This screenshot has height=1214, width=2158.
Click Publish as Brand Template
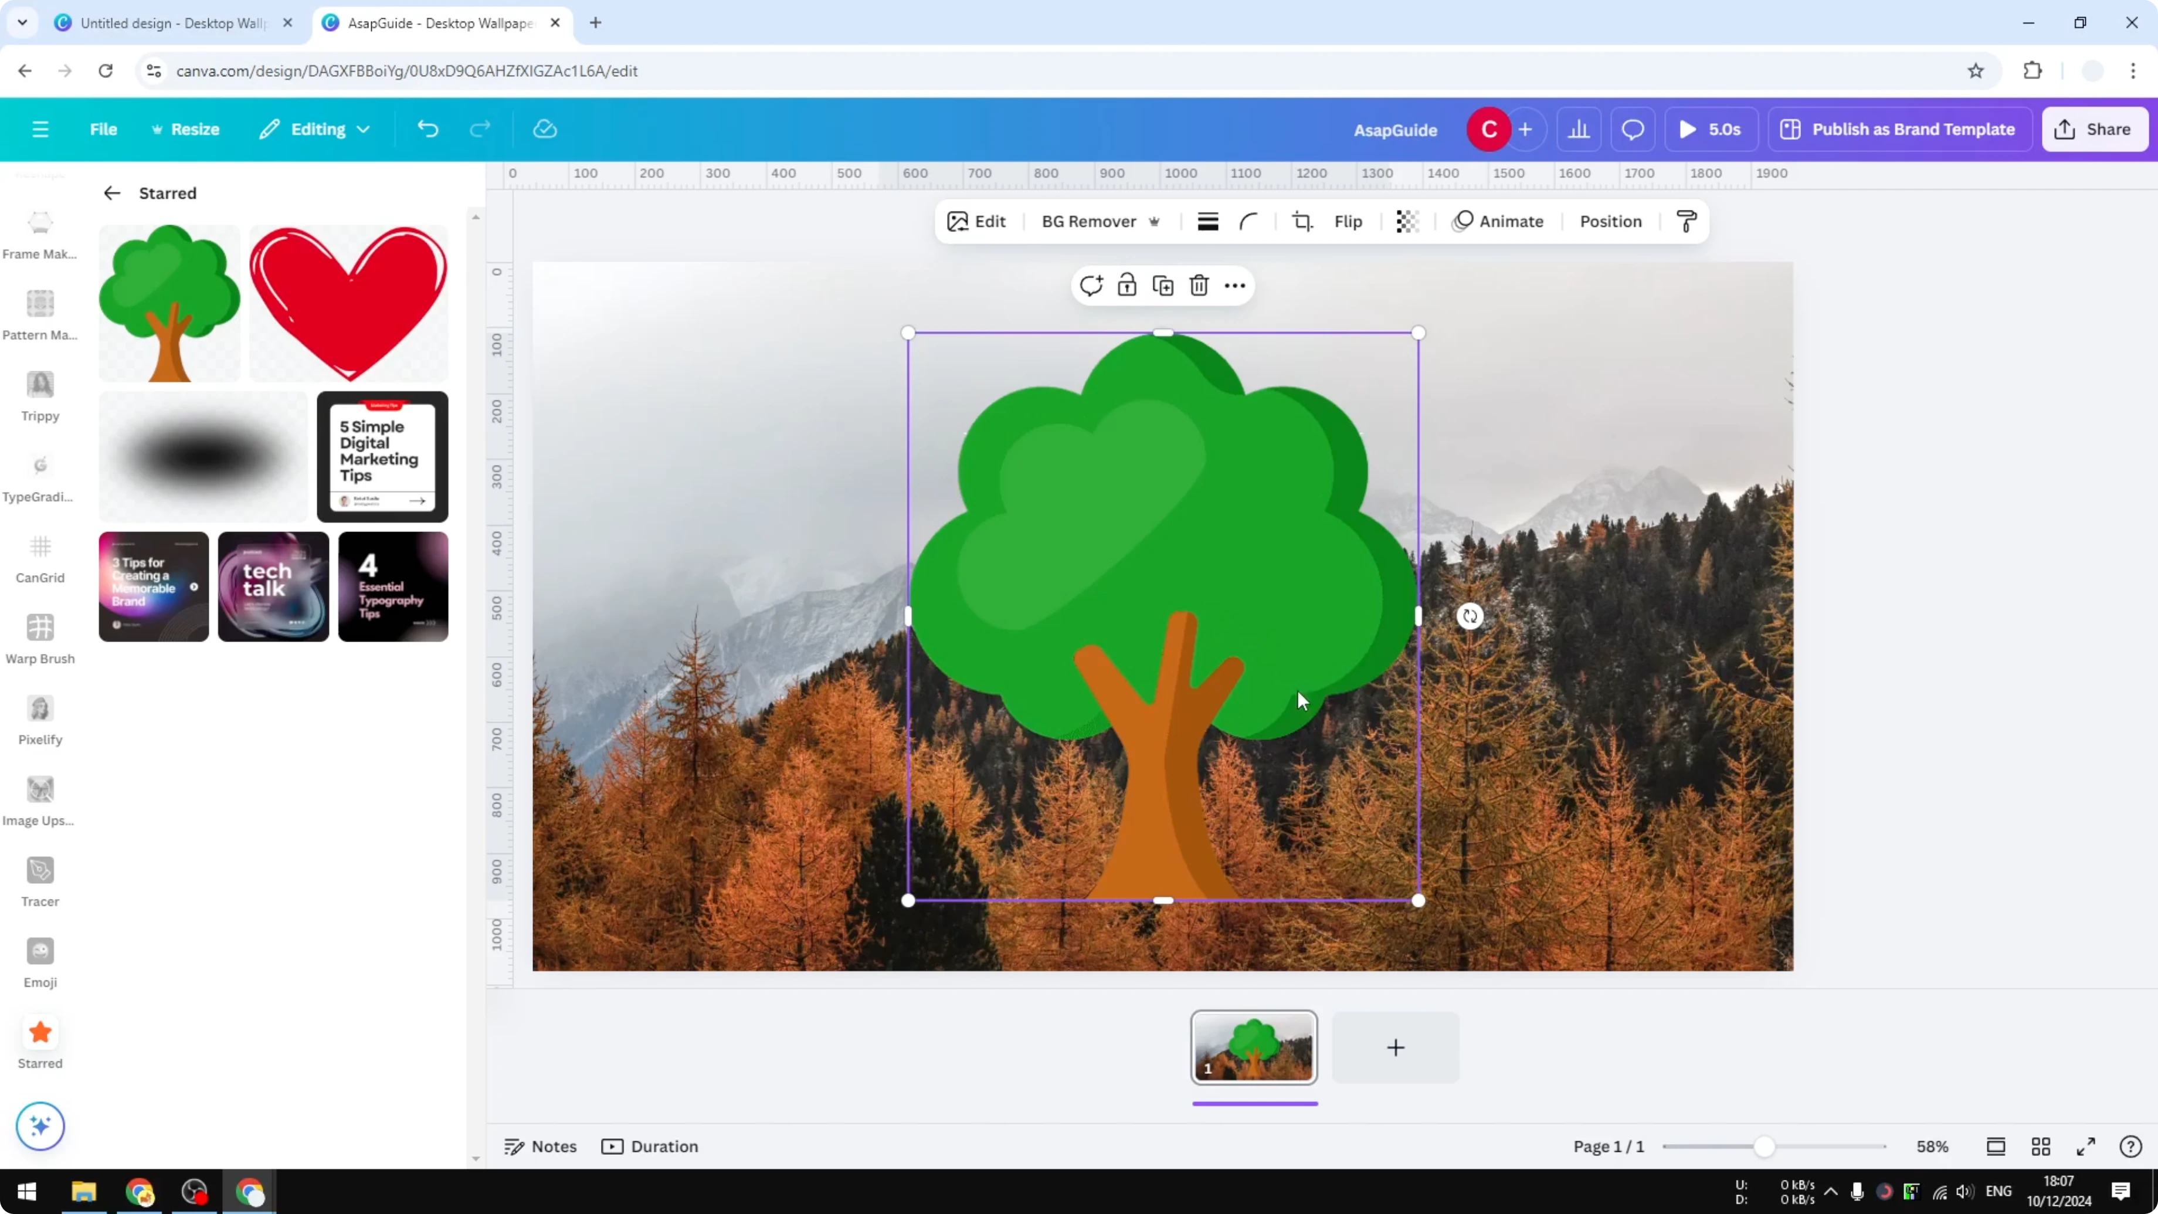click(x=1899, y=129)
